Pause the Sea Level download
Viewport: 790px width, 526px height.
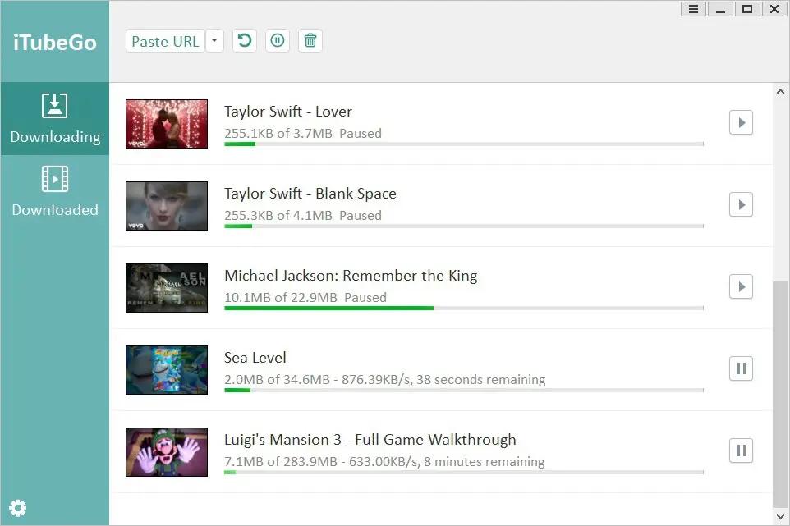[741, 368]
